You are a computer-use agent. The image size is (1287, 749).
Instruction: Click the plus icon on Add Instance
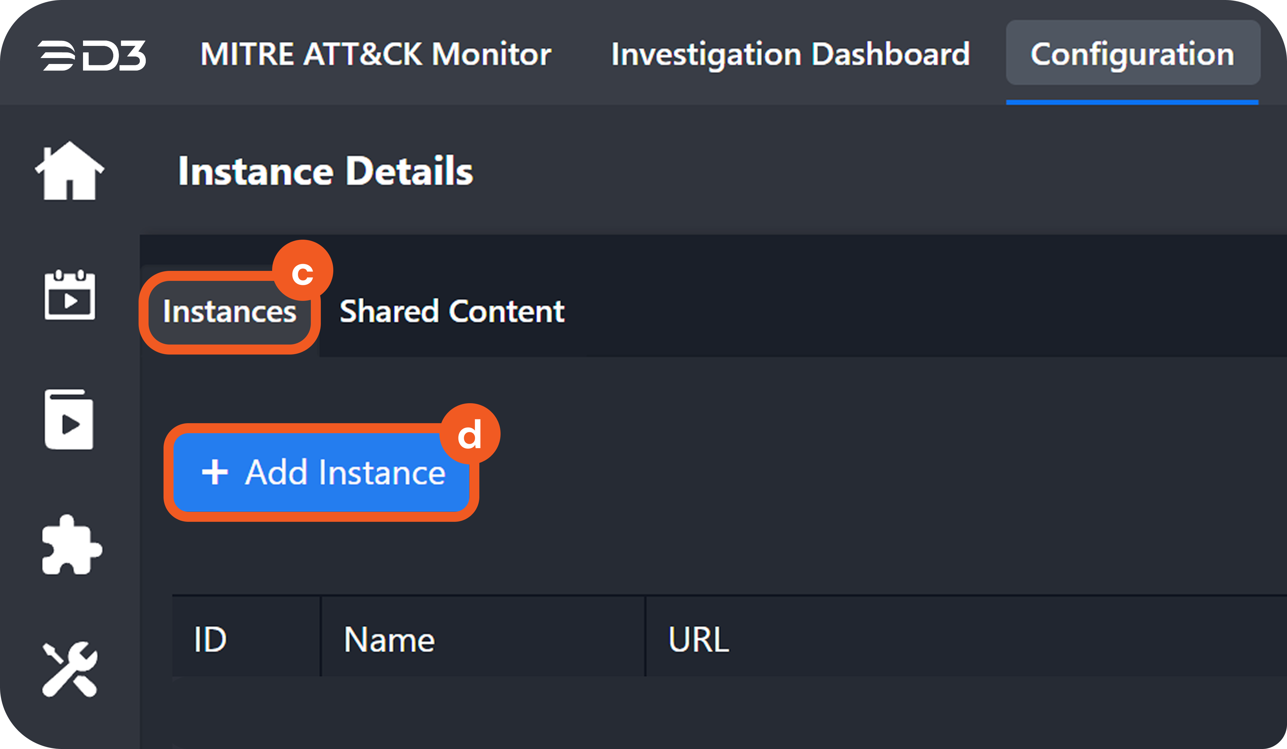coord(214,472)
